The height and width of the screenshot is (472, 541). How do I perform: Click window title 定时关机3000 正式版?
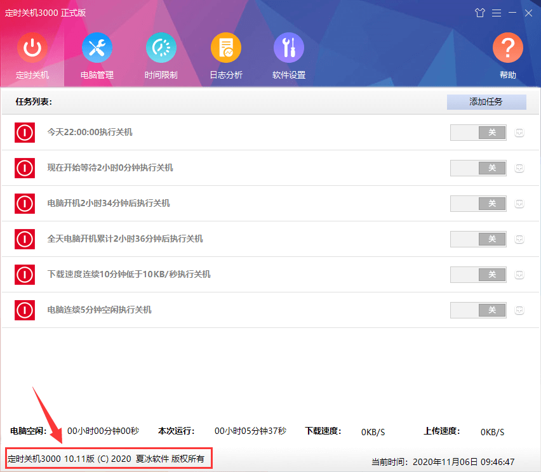[45, 13]
